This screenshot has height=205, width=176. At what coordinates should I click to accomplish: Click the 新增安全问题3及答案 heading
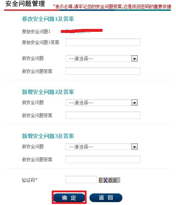pyautogui.click(x=48, y=136)
